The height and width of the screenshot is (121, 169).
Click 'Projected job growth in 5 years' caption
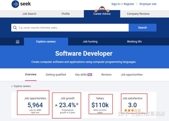68,112
